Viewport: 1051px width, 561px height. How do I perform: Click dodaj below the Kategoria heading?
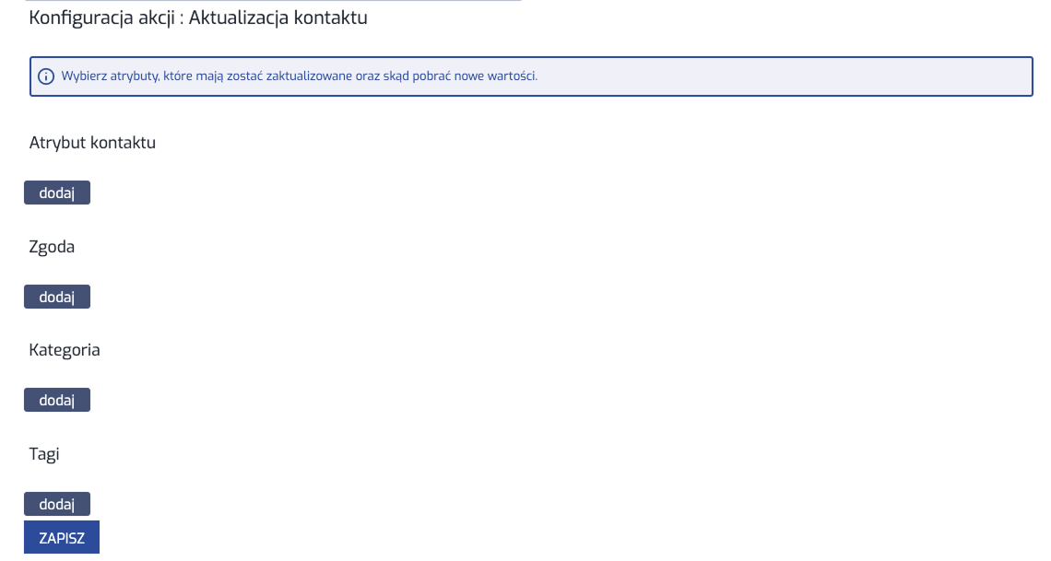(x=56, y=400)
